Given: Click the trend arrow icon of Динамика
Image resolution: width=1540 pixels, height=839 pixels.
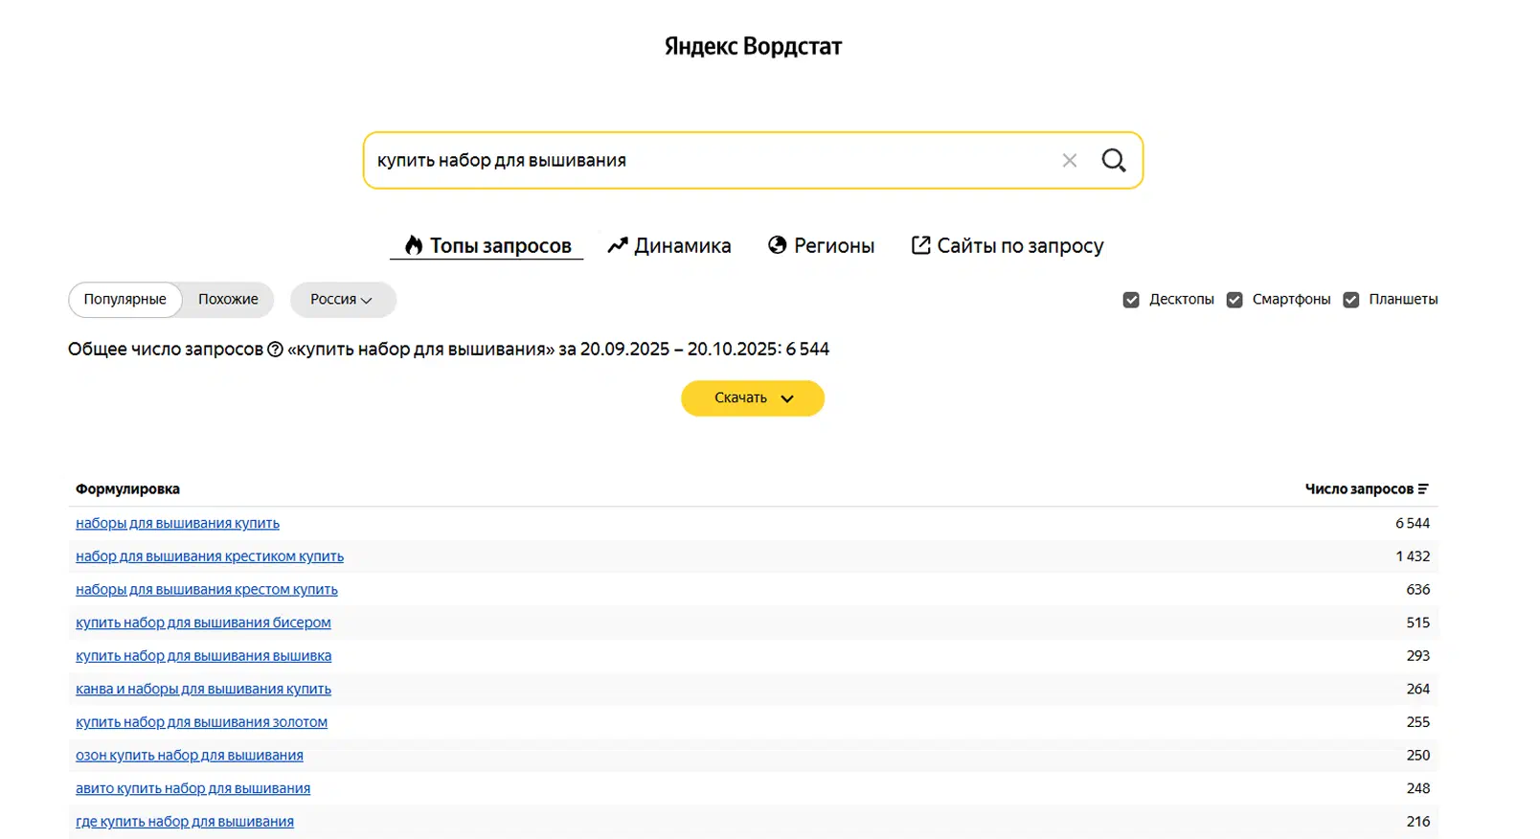Looking at the screenshot, I should tap(618, 245).
